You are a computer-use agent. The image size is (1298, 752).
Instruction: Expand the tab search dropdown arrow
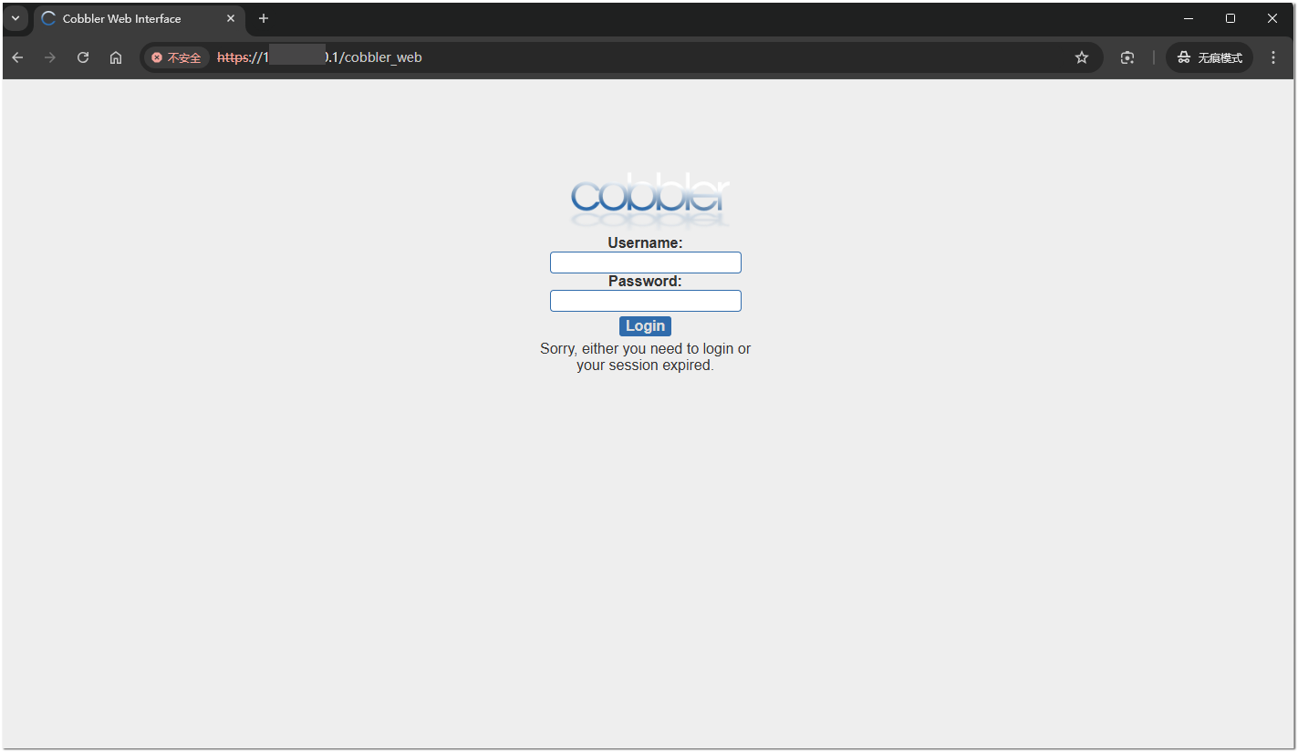(16, 18)
